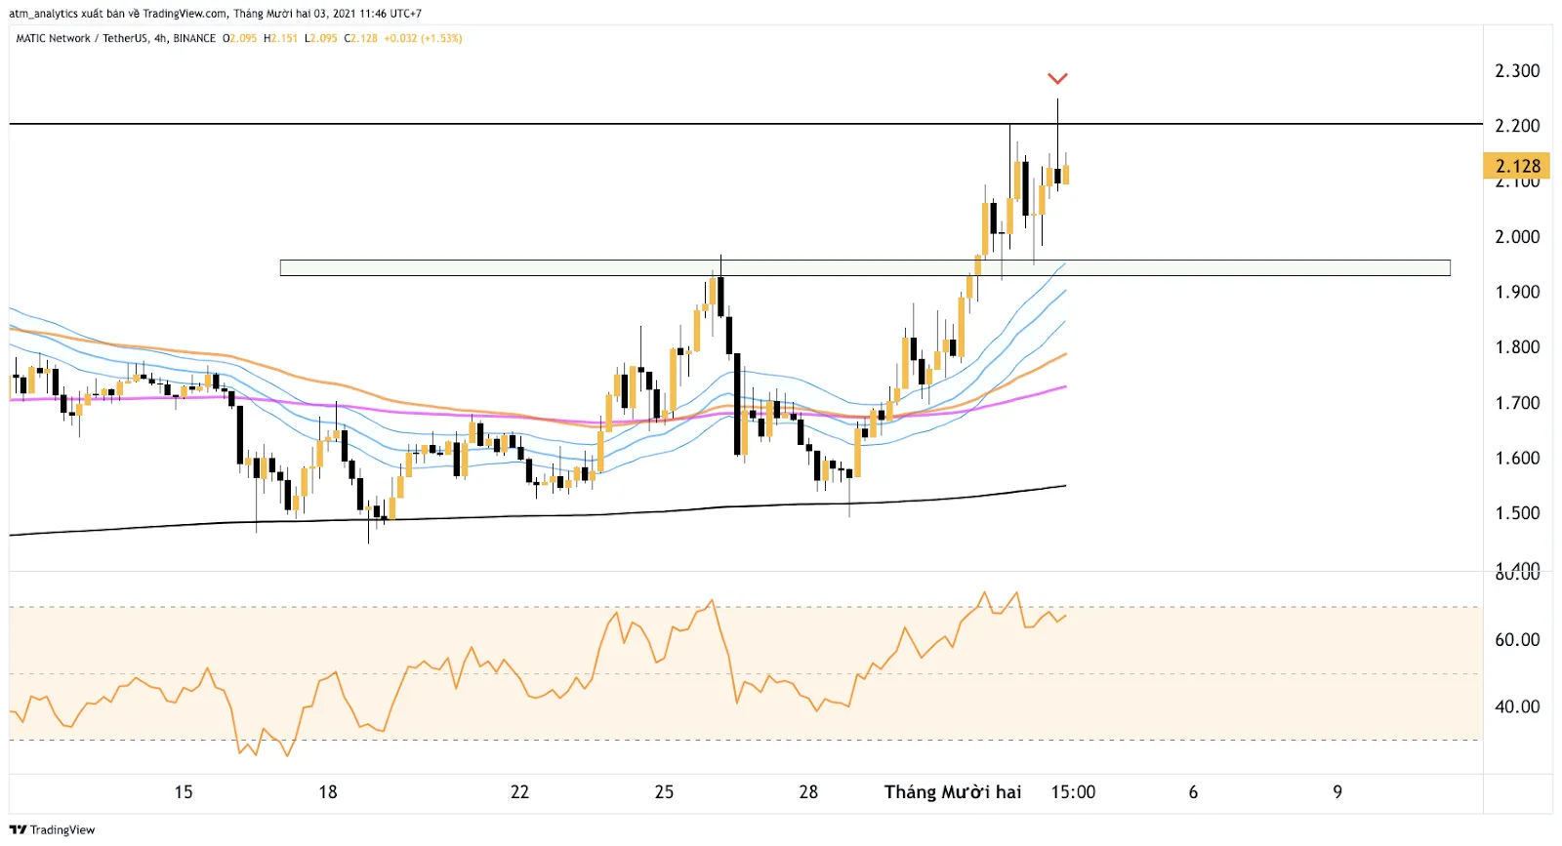The height and width of the screenshot is (846, 1562).
Task: Click the 1.600 price axis label
Action: 1517,458
